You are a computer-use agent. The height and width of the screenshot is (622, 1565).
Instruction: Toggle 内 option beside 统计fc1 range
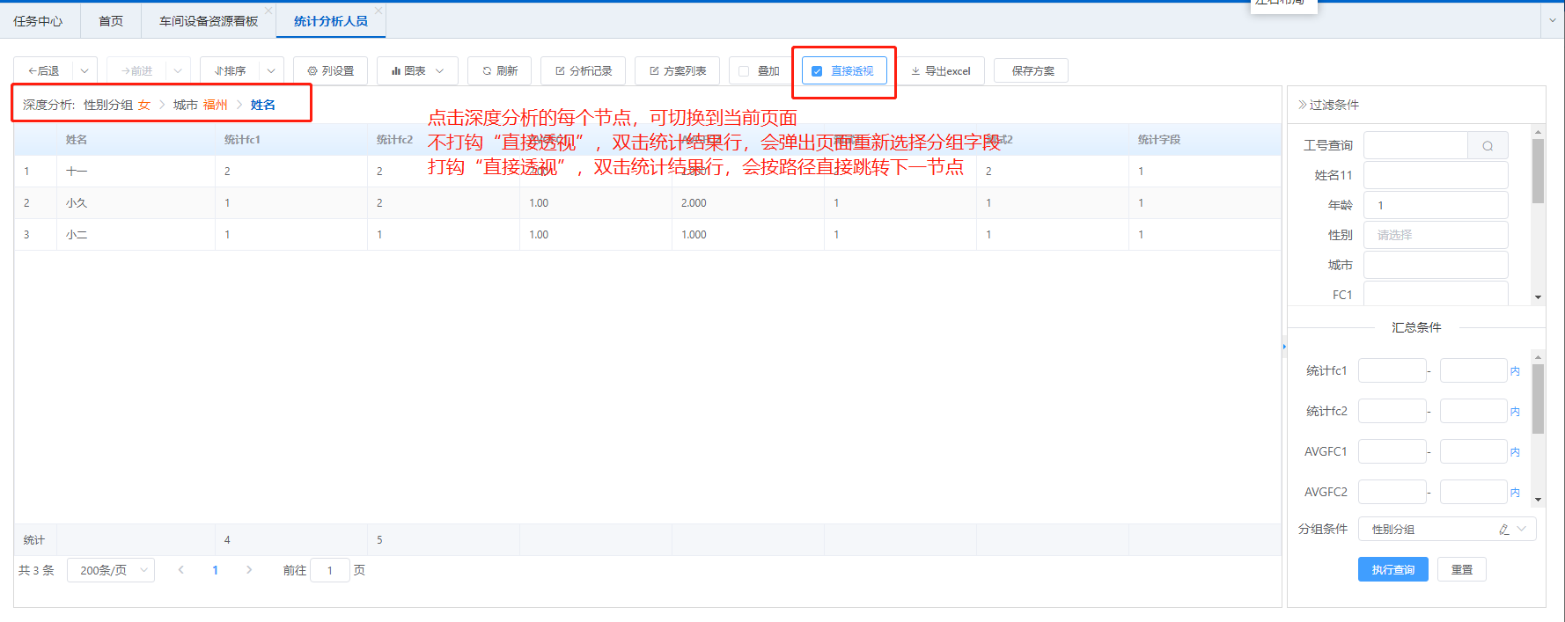[1515, 371]
